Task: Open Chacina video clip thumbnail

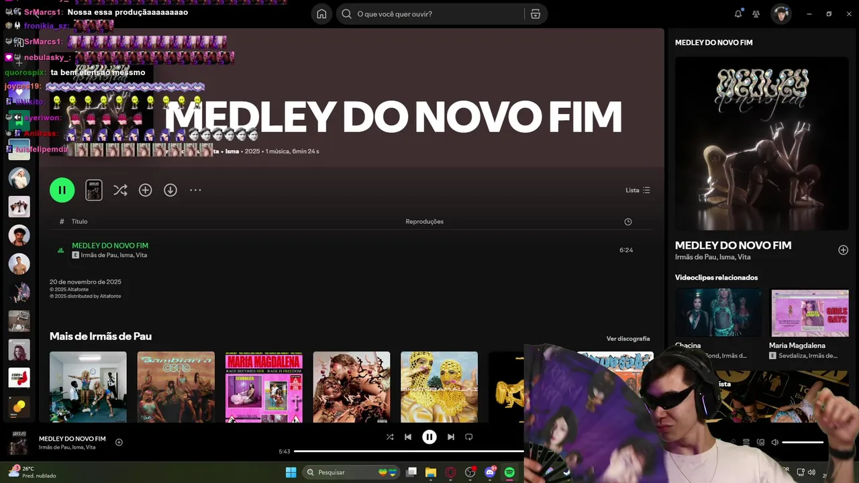Action: (x=718, y=313)
